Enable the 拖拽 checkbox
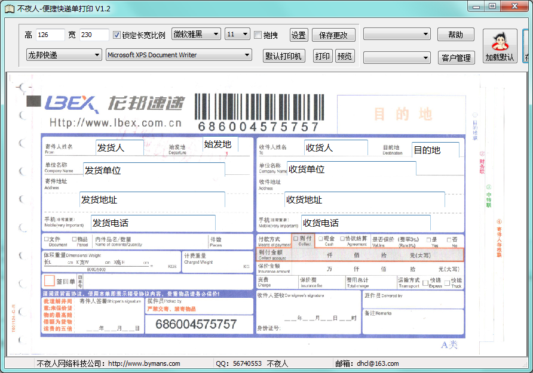Screen dimensions: 533x373 pos(258,35)
